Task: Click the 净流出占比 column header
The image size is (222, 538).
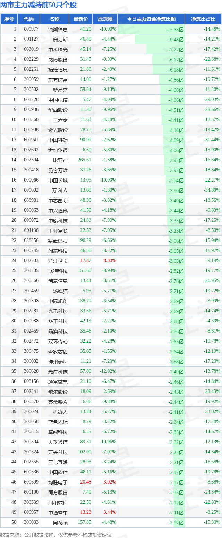Action: (x=203, y=19)
